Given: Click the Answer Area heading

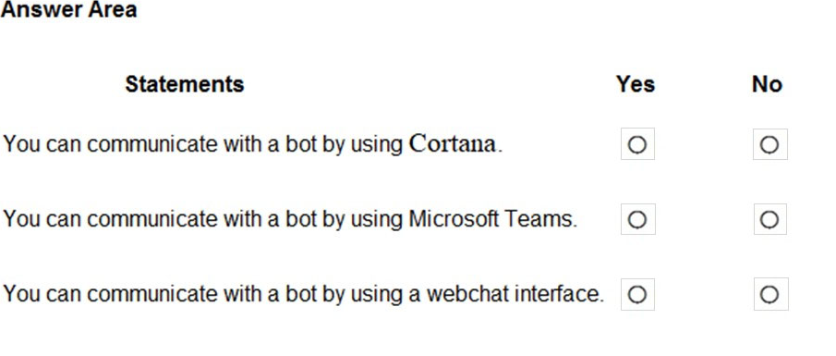Looking at the screenshot, I should coord(68,9).
